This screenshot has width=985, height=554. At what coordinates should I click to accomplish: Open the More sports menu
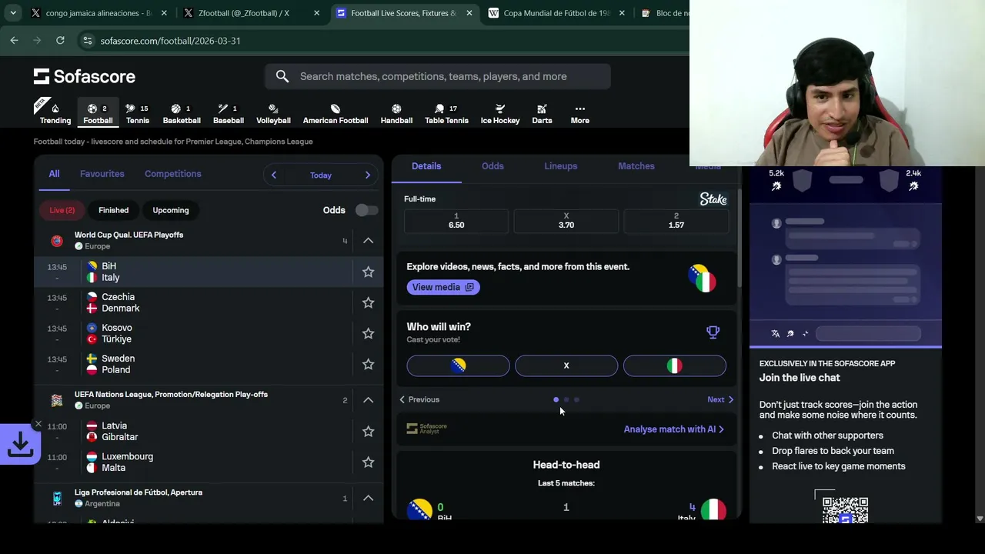[x=580, y=114]
